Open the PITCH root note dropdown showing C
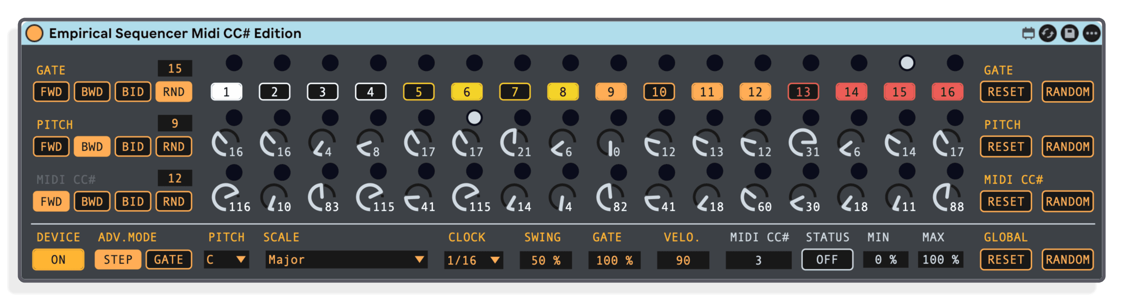This screenshot has width=1123, height=300. point(226,260)
